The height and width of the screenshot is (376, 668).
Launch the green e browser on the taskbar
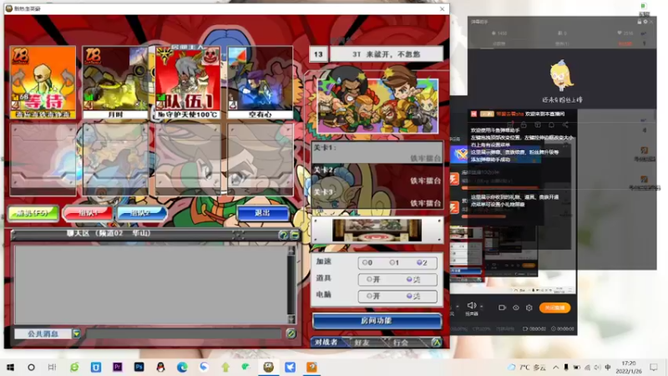pyautogui.click(x=74, y=367)
